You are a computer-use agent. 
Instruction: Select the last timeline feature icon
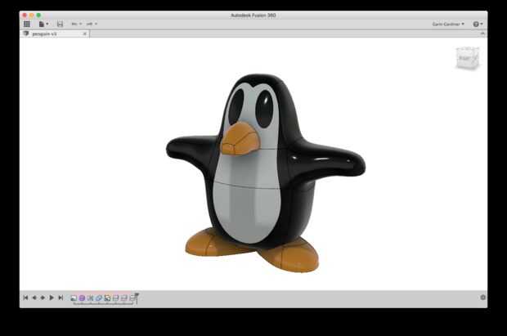(x=132, y=298)
